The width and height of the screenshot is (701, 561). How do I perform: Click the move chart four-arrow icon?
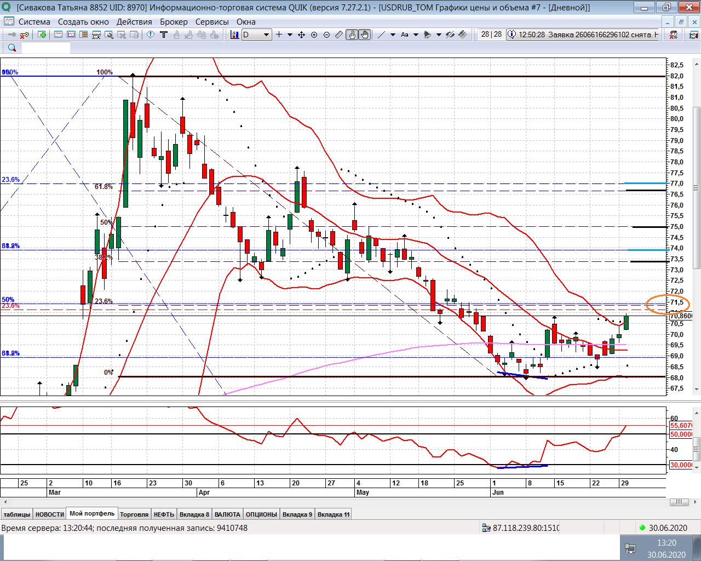tap(301, 35)
